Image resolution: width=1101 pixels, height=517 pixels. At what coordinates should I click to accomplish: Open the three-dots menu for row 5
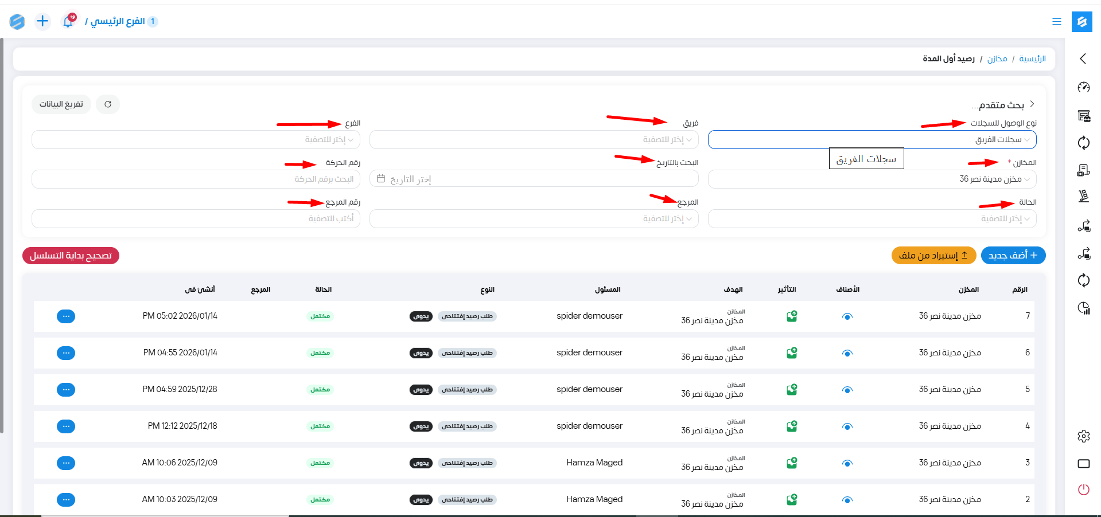point(66,390)
